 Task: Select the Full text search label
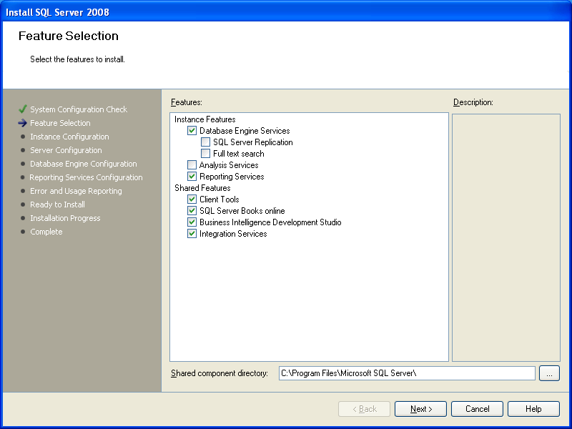pos(239,154)
